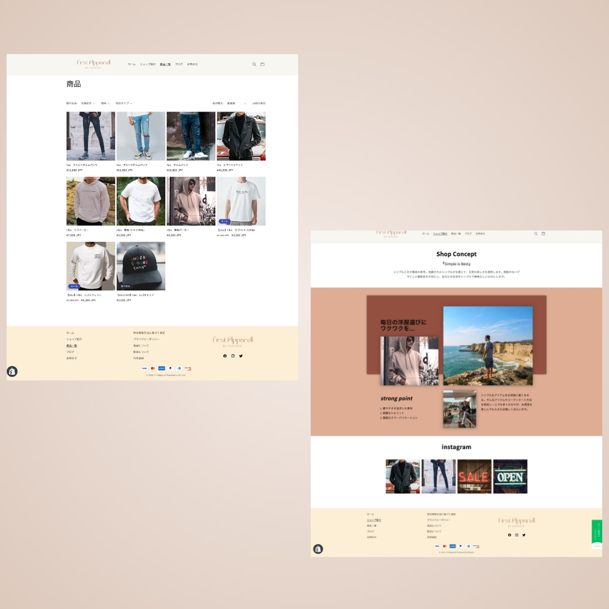Viewport: 609px width, 609px height.
Task: Click 'strong point' heading text
Action: pyautogui.click(x=396, y=399)
